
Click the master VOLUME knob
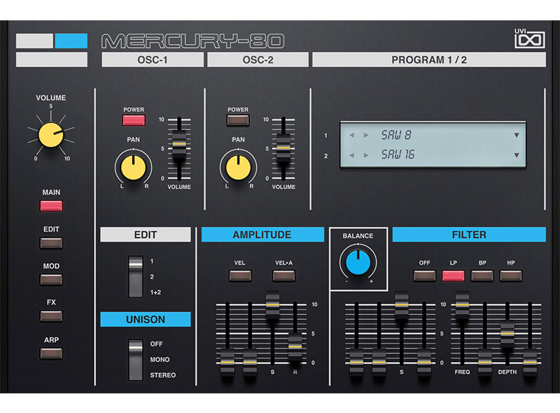click(50, 134)
